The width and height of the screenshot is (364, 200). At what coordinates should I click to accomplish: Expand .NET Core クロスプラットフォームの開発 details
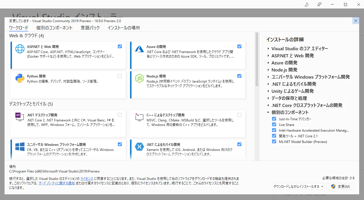click(x=268, y=105)
